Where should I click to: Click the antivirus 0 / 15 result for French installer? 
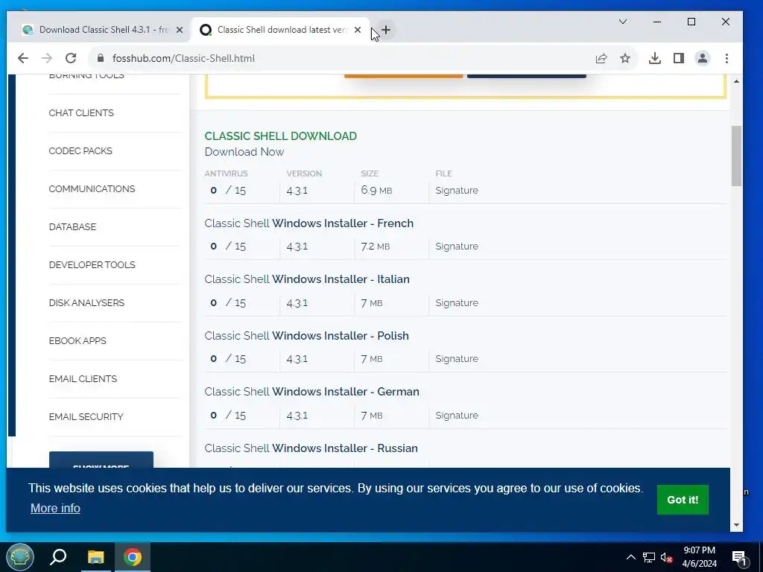click(228, 246)
